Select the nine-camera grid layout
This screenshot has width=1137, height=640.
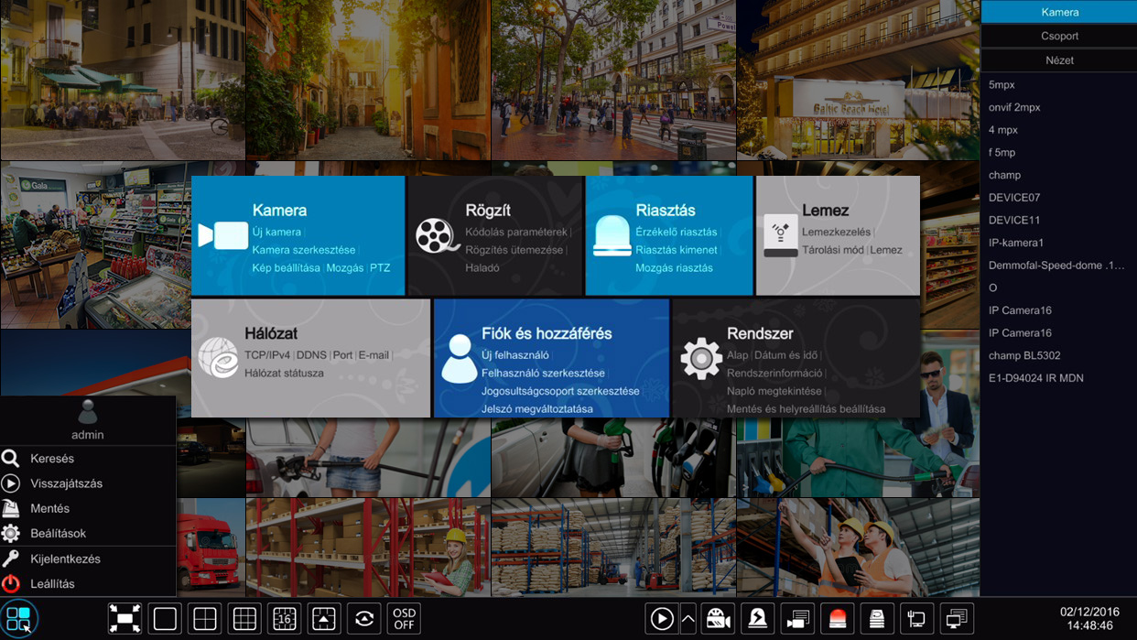tap(244, 618)
